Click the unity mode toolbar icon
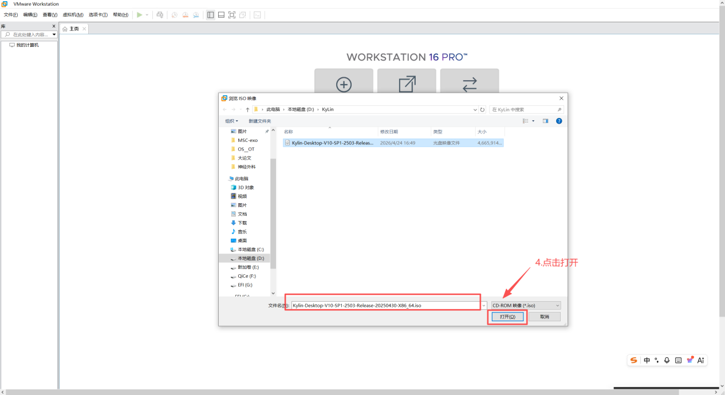The width and height of the screenshot is (725, 395). click(x=243, y=15)
